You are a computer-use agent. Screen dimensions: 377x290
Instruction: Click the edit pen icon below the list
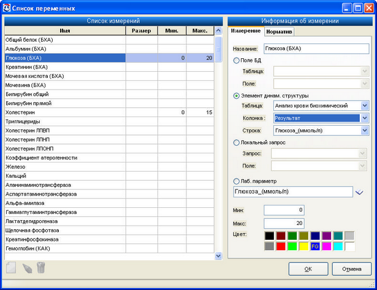pos(28,269)
